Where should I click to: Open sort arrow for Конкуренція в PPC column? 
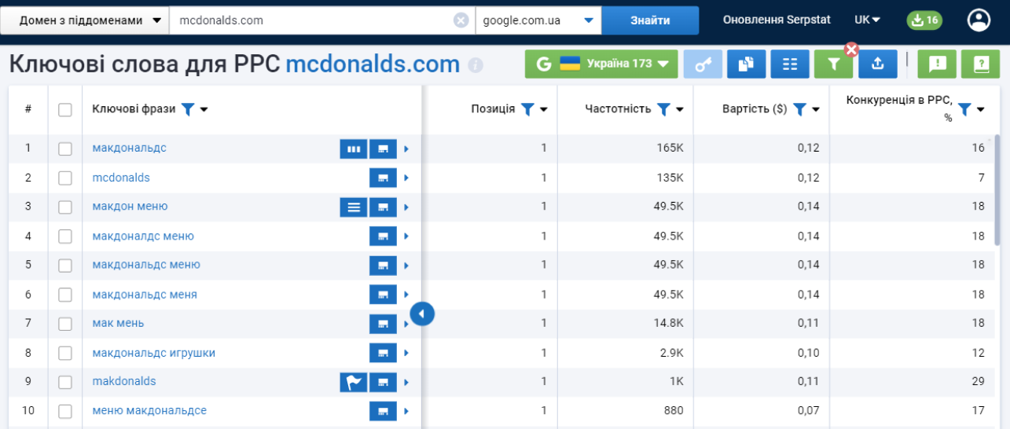point(981,110)
